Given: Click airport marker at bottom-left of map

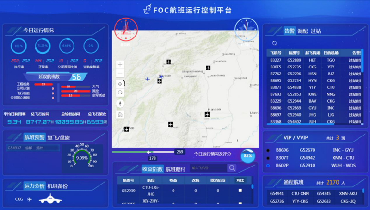Looking at the screenshot, I should click(x=126, y=129).
